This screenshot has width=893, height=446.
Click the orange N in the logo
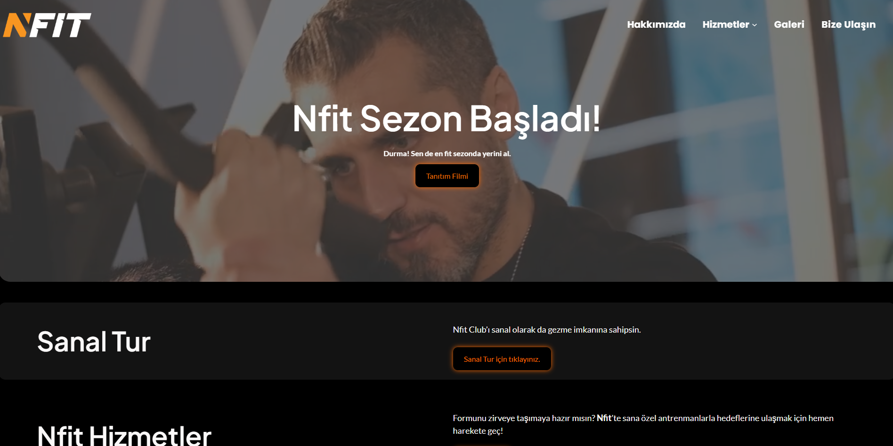click(x=17, y=25)
